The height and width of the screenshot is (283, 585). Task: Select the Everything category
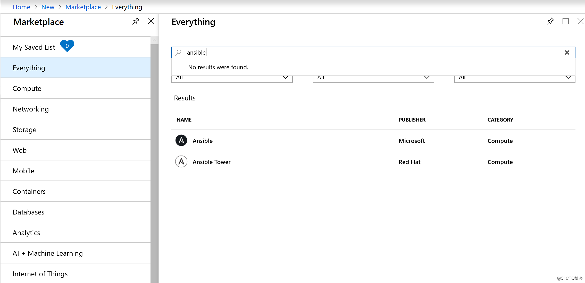76,68
